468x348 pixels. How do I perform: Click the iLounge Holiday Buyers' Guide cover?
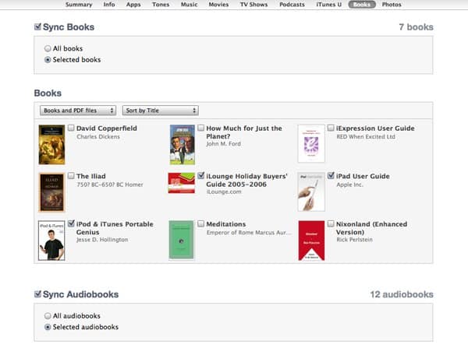[x=182, y=183]
